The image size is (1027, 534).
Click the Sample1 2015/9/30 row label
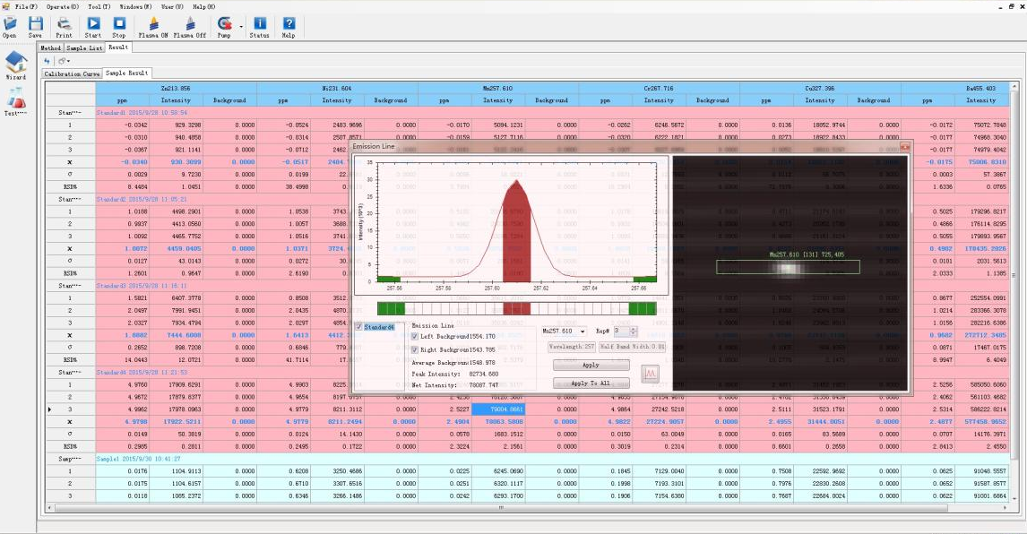coord(138,459)
